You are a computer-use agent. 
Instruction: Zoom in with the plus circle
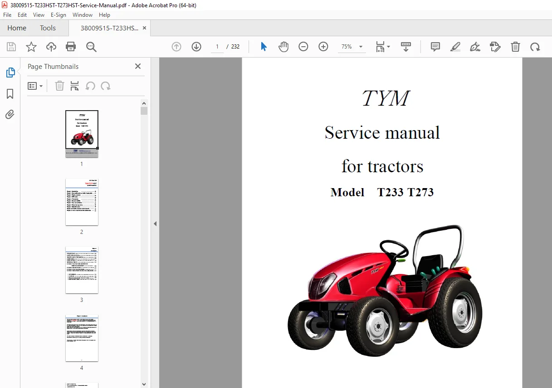tap(323, 47)
